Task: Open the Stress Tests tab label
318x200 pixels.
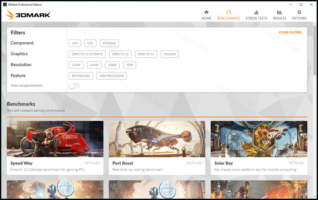Action: [256, 18]
